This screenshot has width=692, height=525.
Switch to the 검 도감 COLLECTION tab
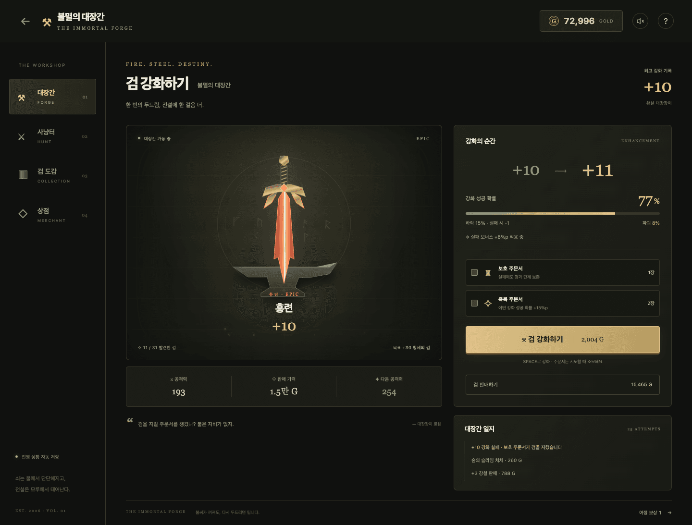point(52,175)
